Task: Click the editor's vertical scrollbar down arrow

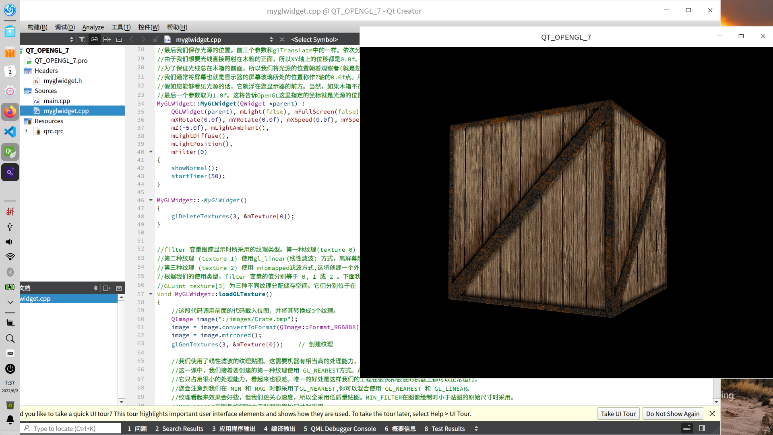Action: [x=716, y=402]
